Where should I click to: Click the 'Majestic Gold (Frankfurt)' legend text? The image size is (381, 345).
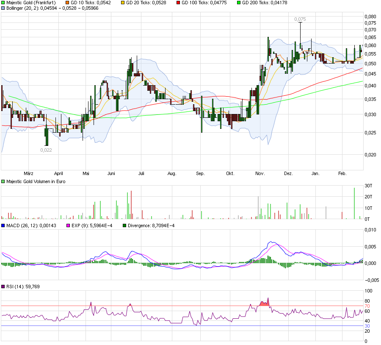(x=31, y=3)
